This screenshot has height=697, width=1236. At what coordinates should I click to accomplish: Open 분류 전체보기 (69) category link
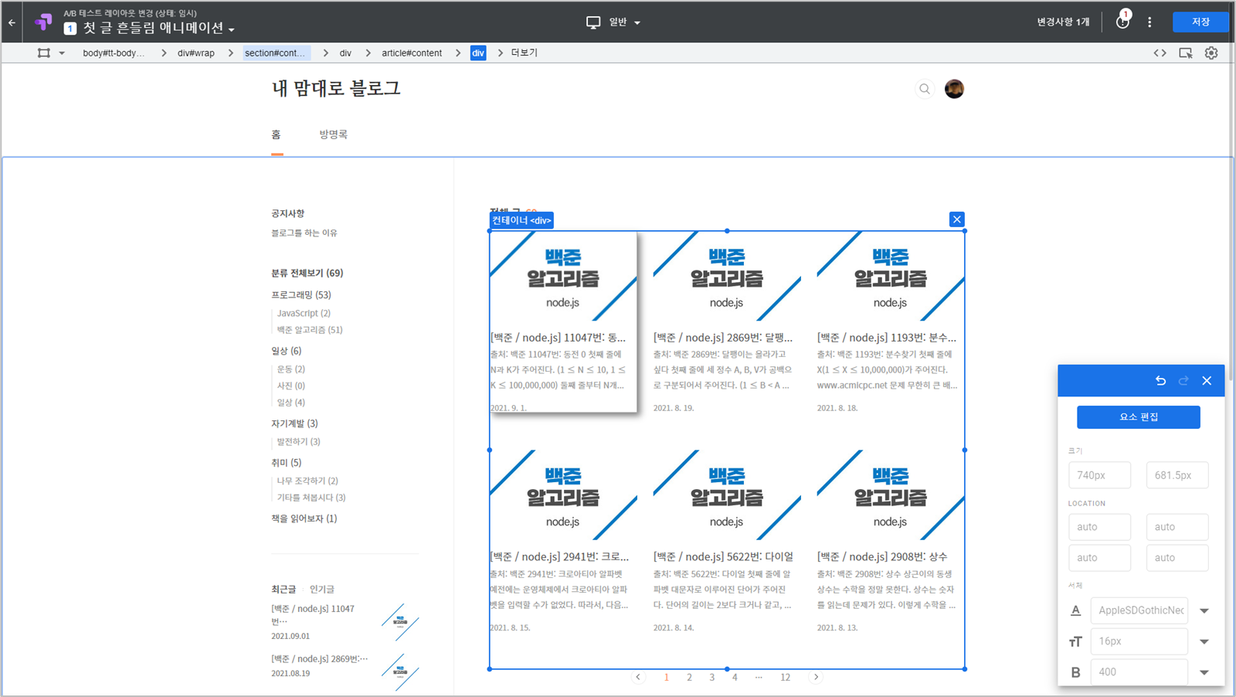[x=307, y=273]
